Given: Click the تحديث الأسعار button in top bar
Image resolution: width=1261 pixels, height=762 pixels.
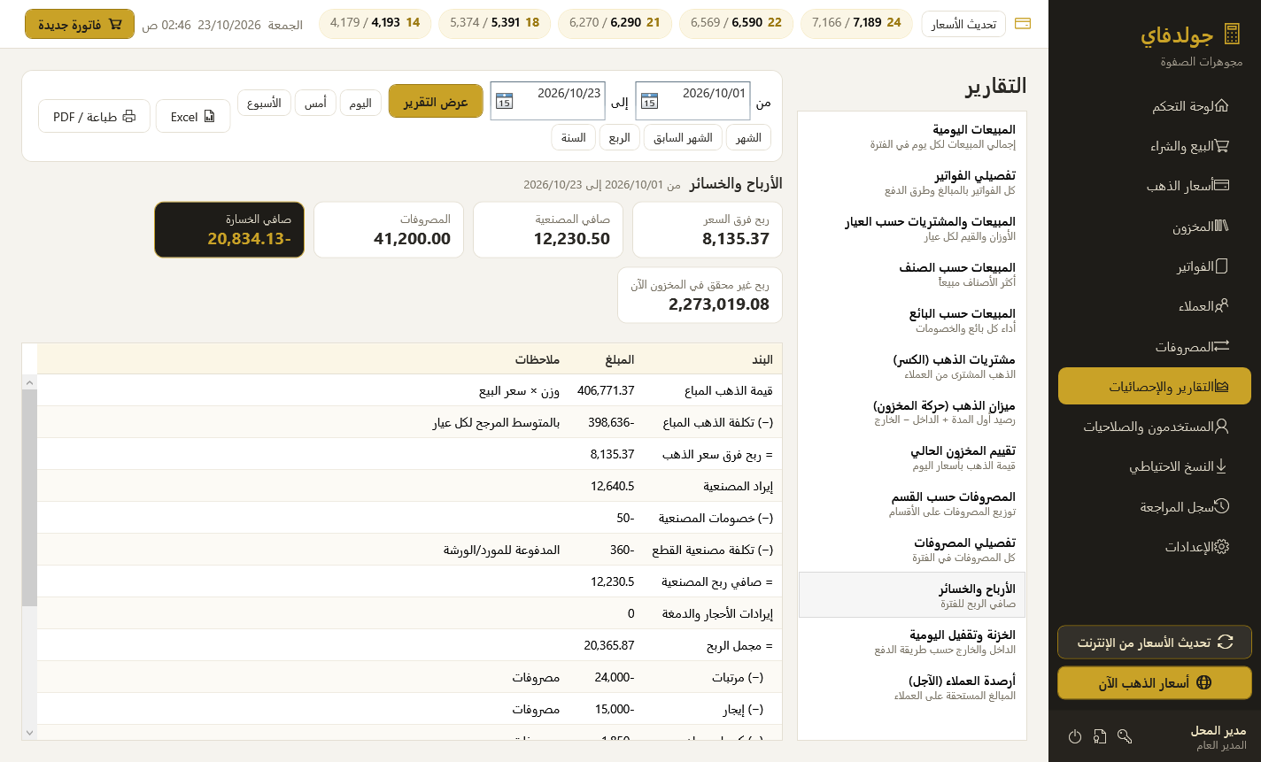Looking at the screenshot, I should [x=963, y=24].
